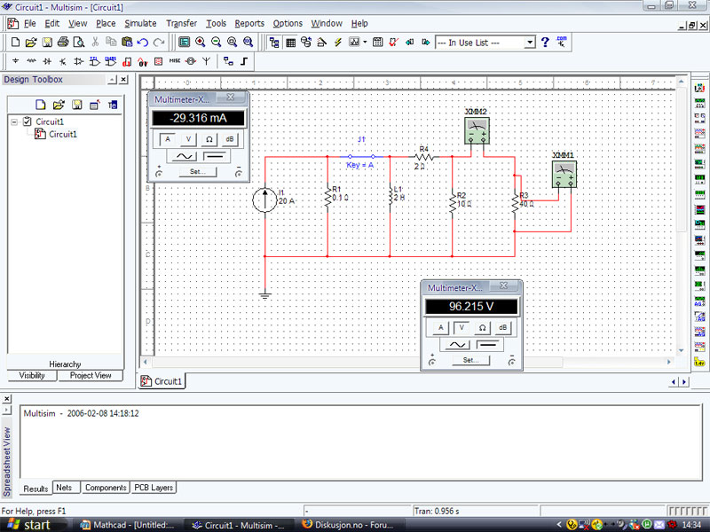This screenshot has height=532, width=710.
Task: Open the Simulate menu
Action: tap(140, 23)
